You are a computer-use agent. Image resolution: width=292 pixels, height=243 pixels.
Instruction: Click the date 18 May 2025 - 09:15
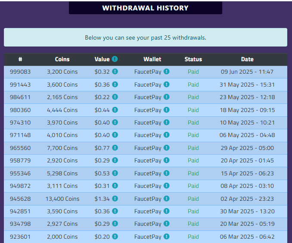(247, 110)
